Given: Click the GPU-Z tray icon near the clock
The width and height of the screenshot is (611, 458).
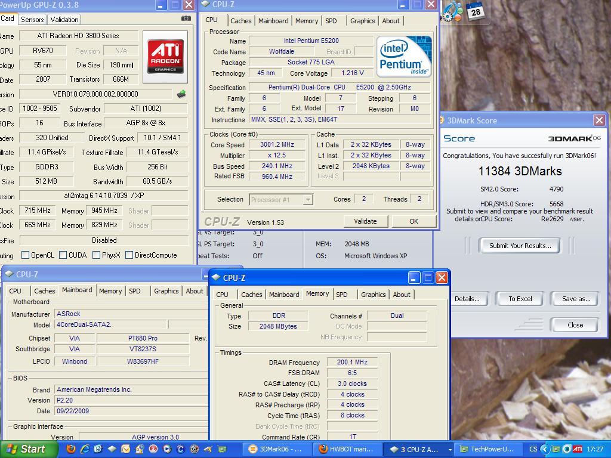Looking at the screenshot, I should [x=556, y=449].
